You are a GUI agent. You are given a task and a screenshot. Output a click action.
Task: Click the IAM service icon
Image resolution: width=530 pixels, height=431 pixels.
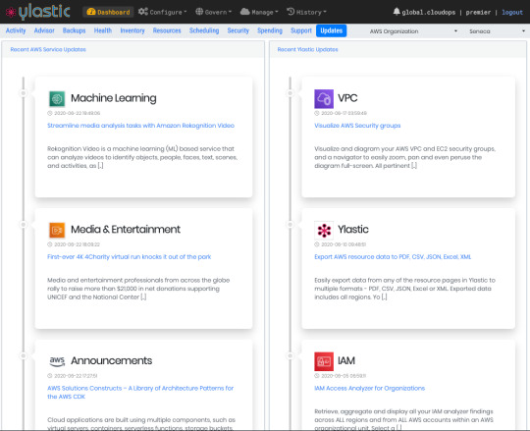click(324, 361)
